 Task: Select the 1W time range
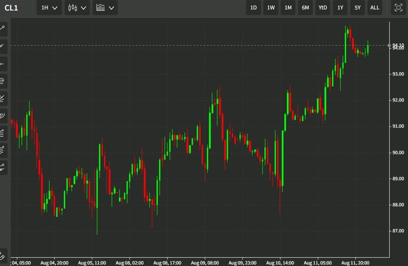click(x=271, y=8)
